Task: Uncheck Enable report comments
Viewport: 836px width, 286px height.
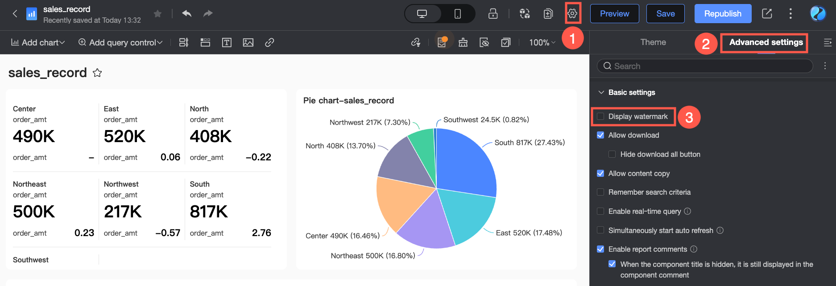Action: point(600,249)
